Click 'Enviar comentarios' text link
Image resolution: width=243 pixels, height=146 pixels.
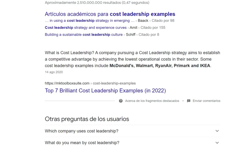click(x=206, y=101)
